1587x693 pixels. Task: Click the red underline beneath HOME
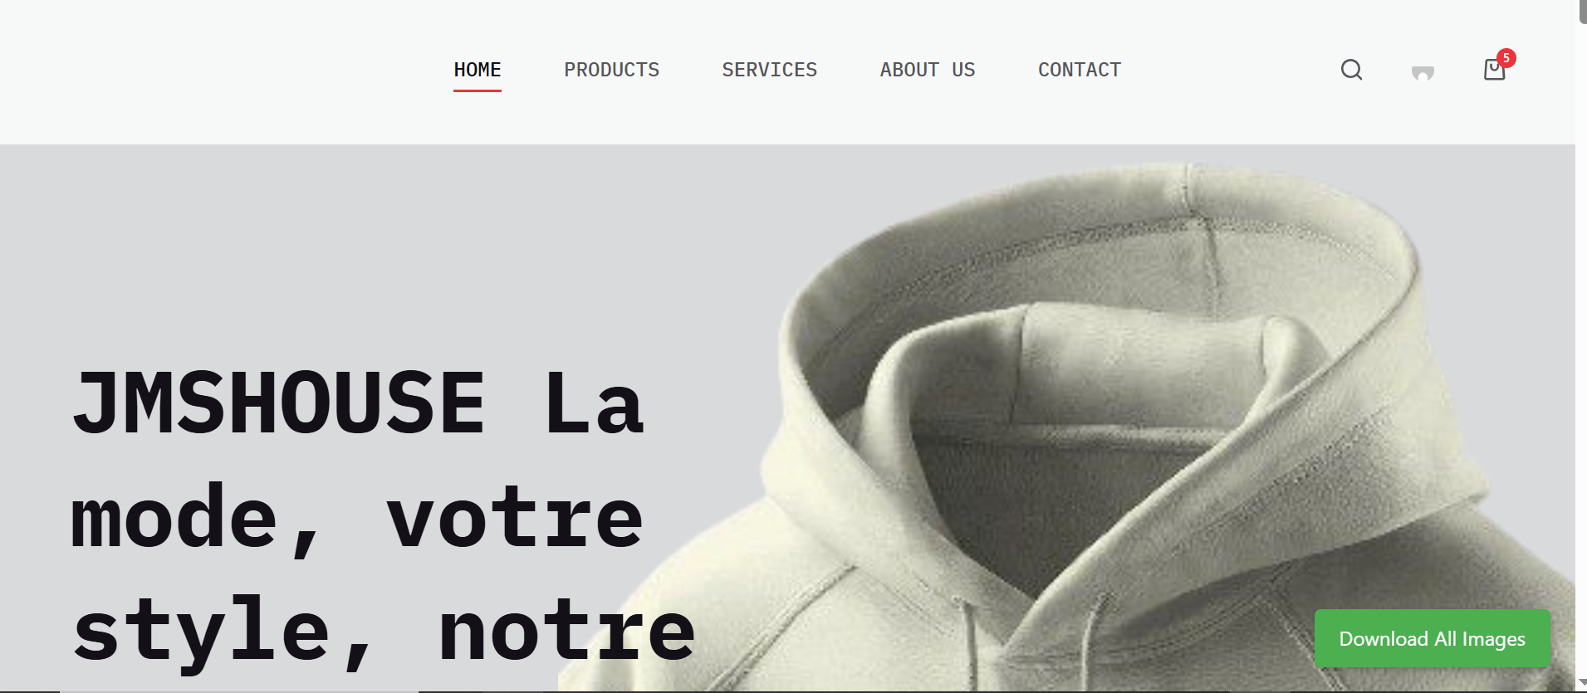[478, 90]
